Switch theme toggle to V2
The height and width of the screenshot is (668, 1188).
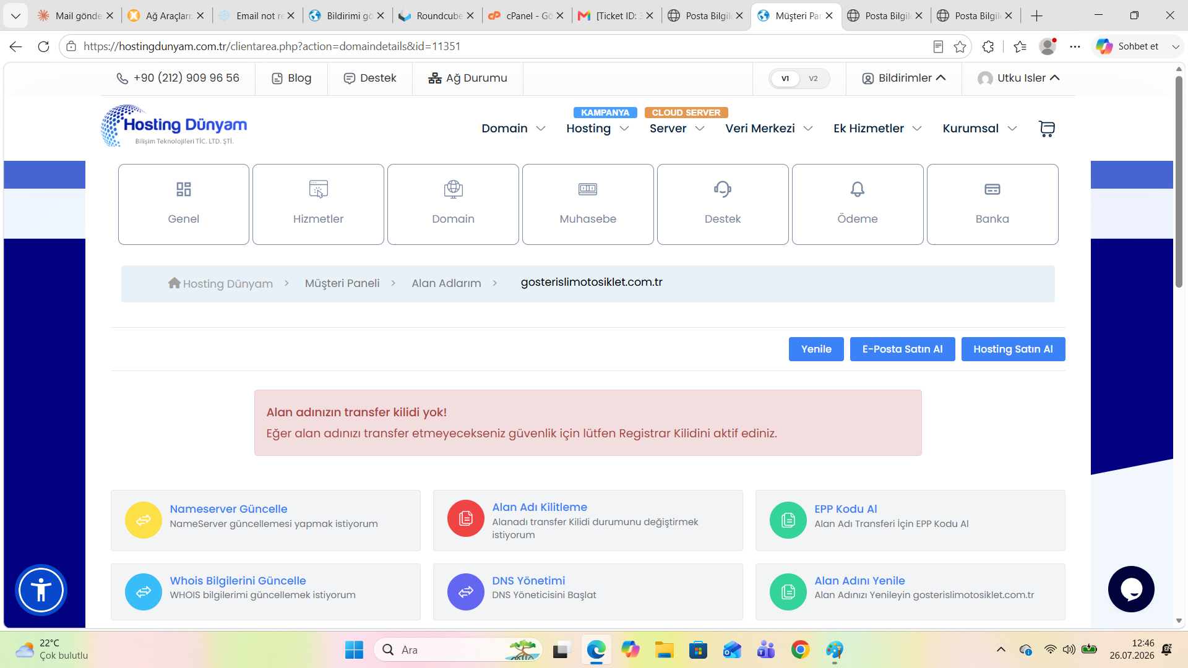pos(813,79)
